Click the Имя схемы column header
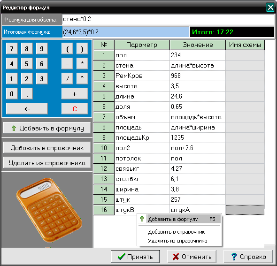 [x=245, y=45]
